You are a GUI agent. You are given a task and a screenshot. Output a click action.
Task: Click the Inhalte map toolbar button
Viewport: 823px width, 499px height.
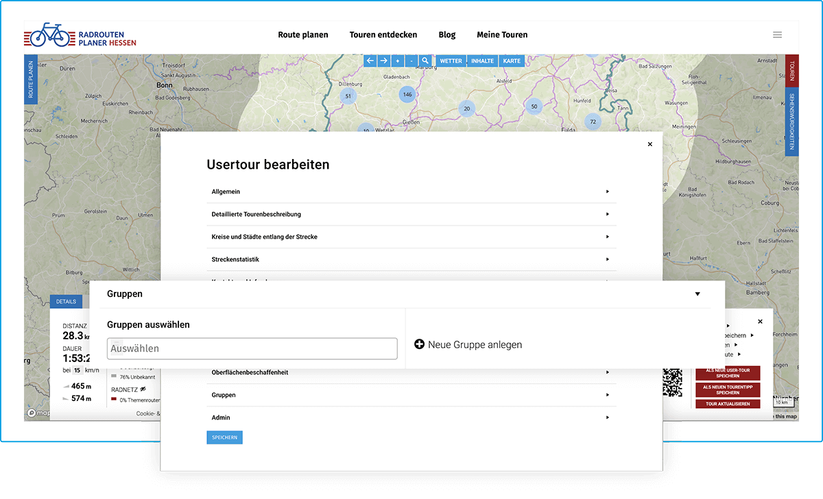pyautogui.click(x=483, y=60)
